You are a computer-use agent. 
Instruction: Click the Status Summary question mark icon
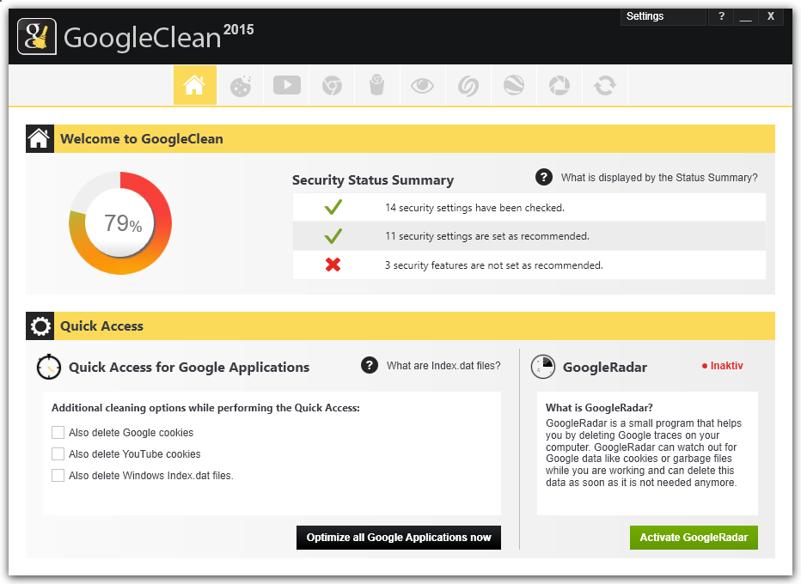544,177
